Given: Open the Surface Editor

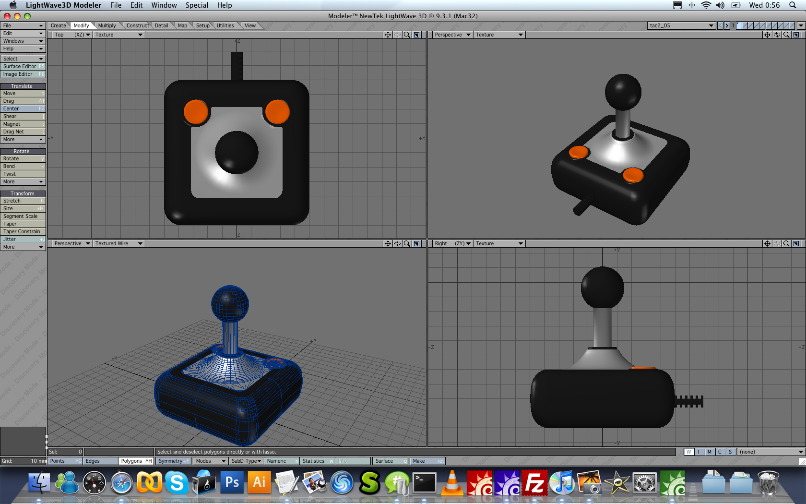Looking at the screenshot, I should coord(23,66).
